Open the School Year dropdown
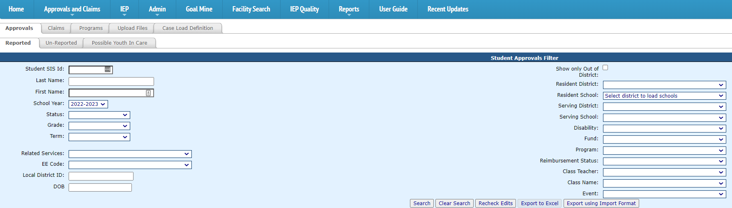 [88, 104]
